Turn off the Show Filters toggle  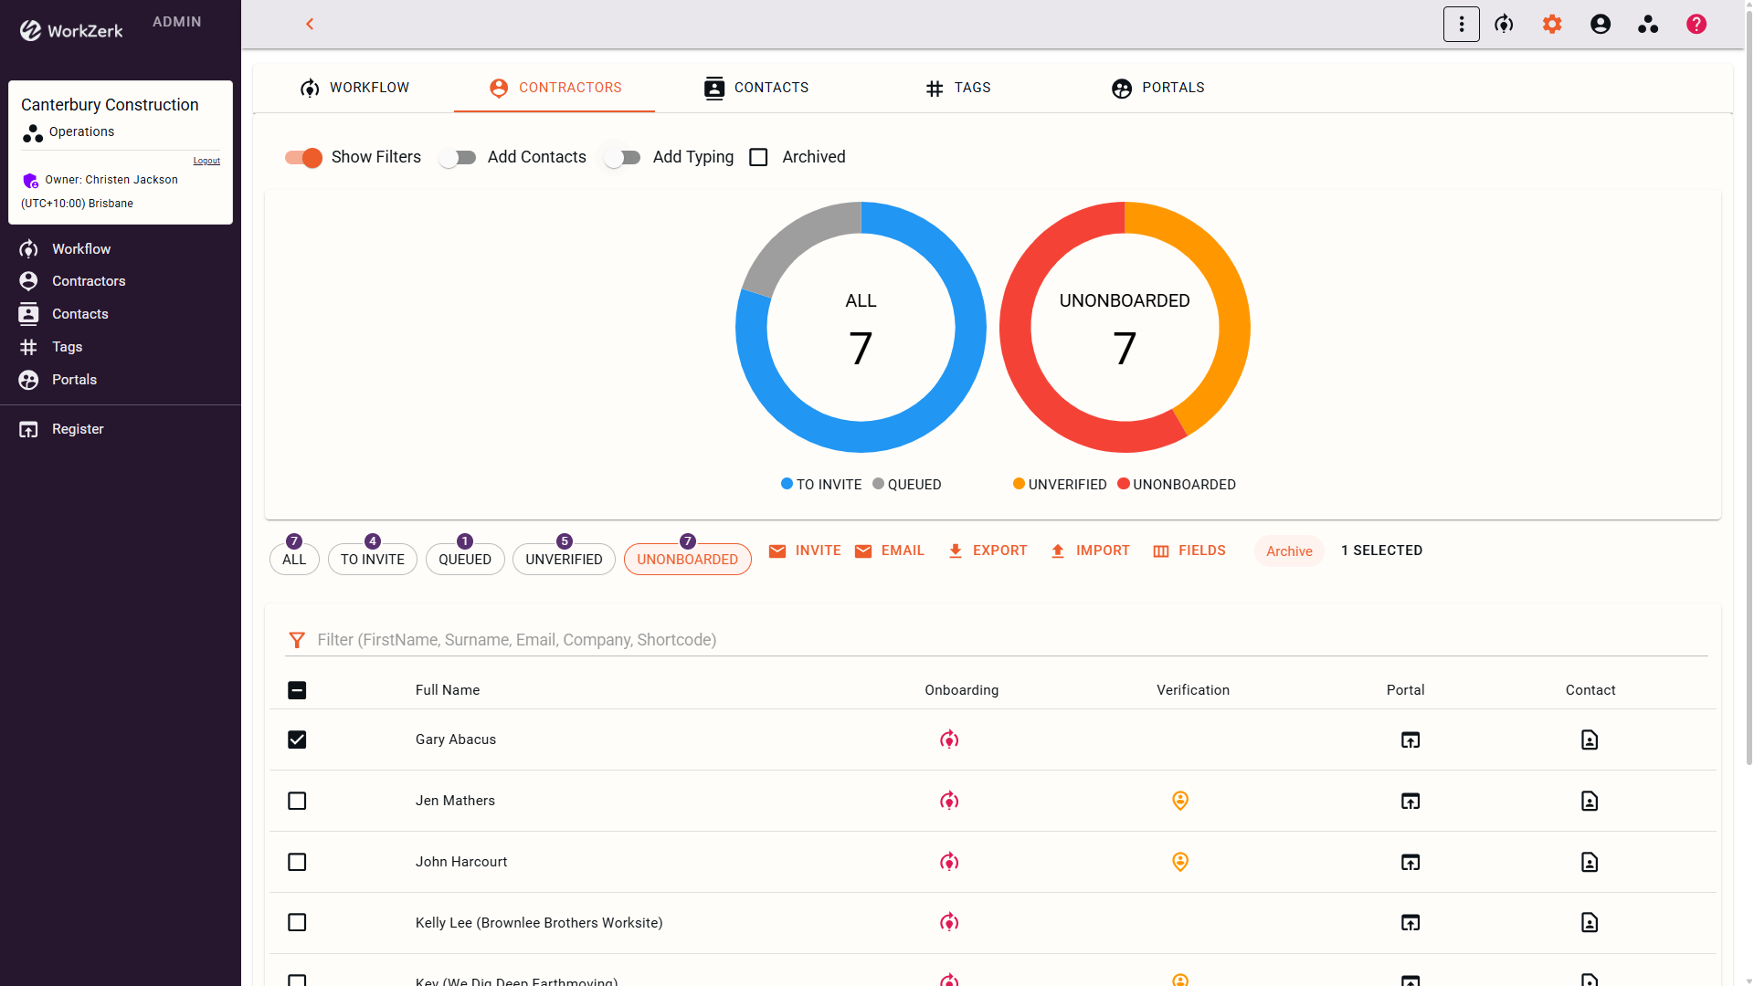303,157
